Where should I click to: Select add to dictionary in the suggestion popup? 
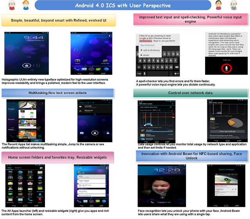pos(150,50)
